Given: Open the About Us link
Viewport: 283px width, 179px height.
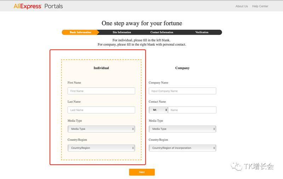Looking at the screenshot, I should pos(242,6).
